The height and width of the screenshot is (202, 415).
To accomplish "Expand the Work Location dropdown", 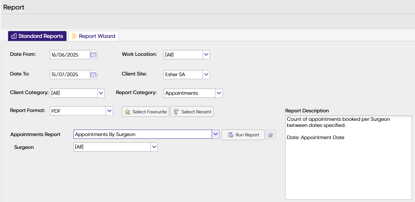I will click(206, 54).
